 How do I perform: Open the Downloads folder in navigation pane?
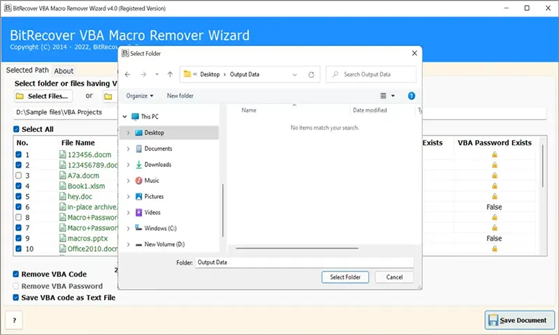point(158,165)
